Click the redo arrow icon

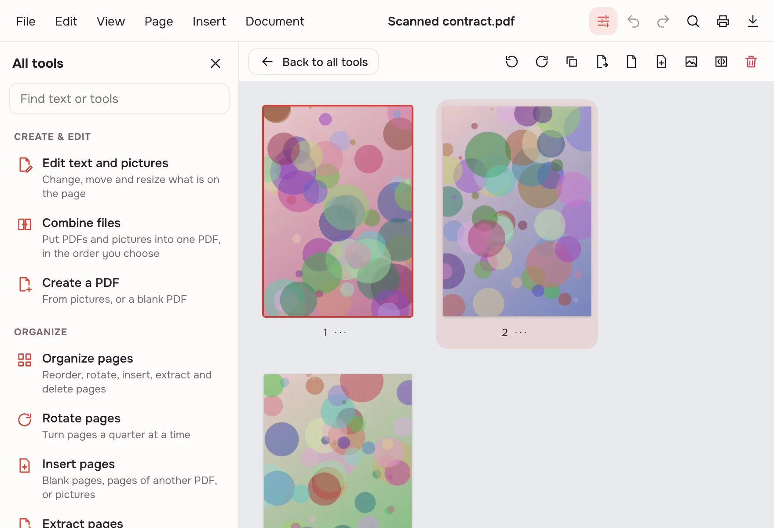click(x=663, y=21)
